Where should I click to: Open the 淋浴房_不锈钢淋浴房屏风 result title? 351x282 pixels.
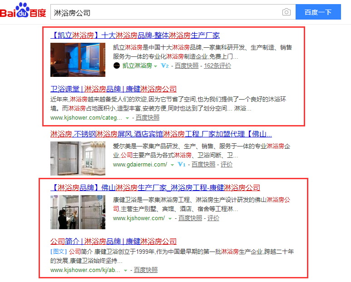pos(161,134)
